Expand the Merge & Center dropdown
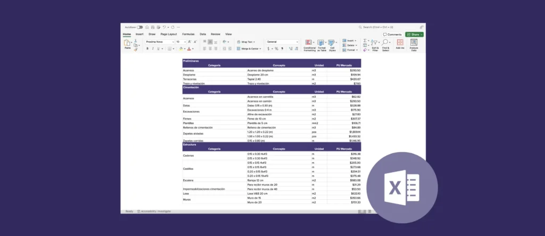 261,48
